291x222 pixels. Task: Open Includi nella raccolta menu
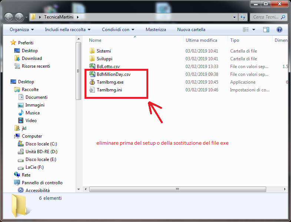click(68, 30)
